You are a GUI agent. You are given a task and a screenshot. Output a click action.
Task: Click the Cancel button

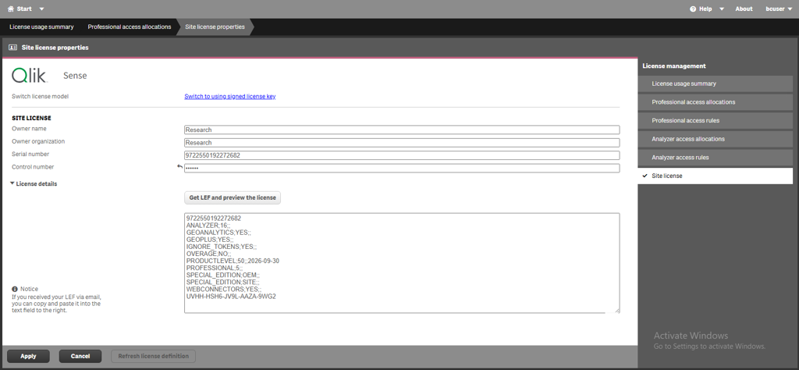pyautogui.click(x=80, y=356)
